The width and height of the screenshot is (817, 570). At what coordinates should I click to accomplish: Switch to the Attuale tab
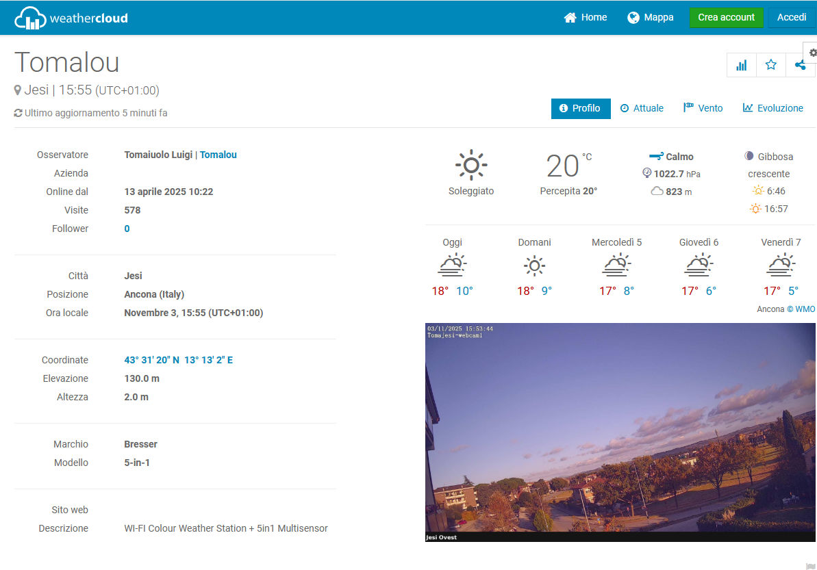pos(642,108)
